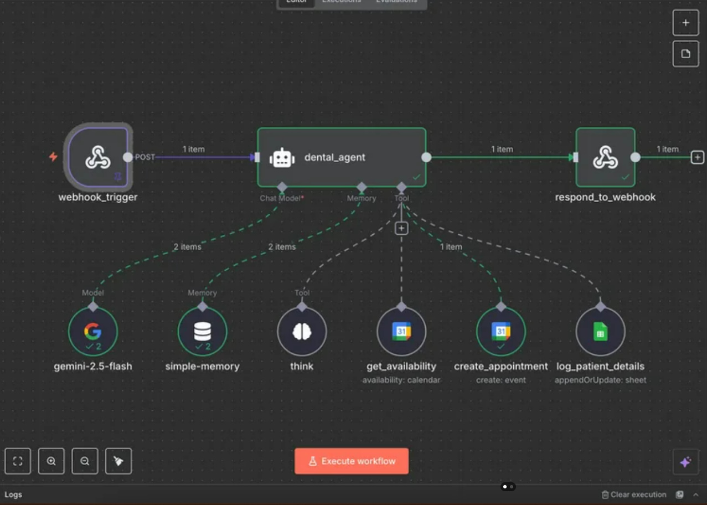Switch to the Executions tab
Viewport: 707px width, 505px height.
(342, 2)
